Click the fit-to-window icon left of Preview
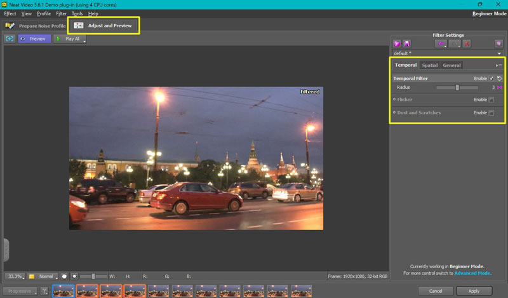The width and height of the screenshot is (508, 298). pyautogui.click(x=10, y=39)
